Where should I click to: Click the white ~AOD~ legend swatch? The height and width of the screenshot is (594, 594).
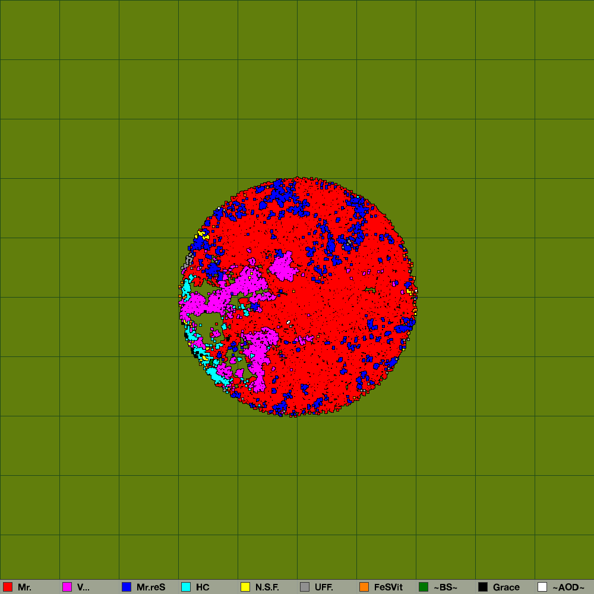(x=542, y=587)
